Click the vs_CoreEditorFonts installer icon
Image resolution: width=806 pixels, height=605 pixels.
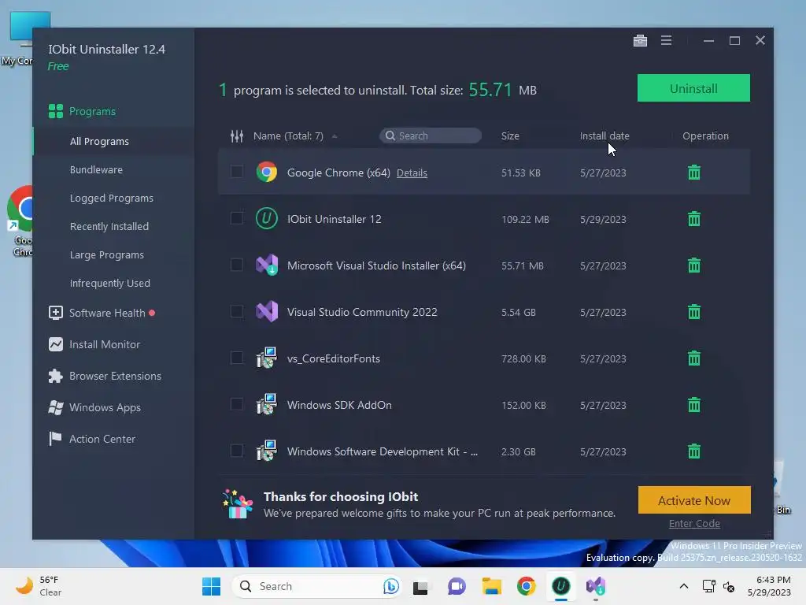[267, 358]
